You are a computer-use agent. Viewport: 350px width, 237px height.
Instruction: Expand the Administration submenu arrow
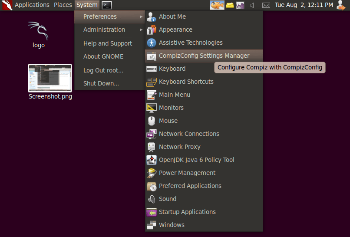(x=141, y=30)
